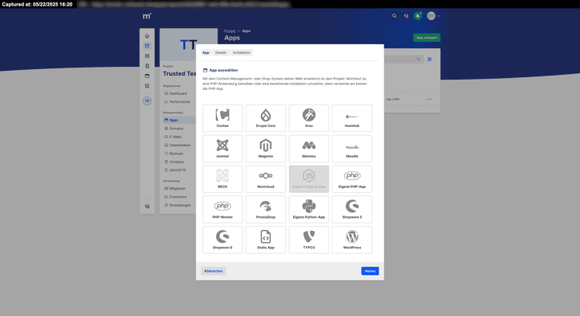Click the support icon at the bottom of left rail
580x316 pixels.
click(x=147, y=207)
